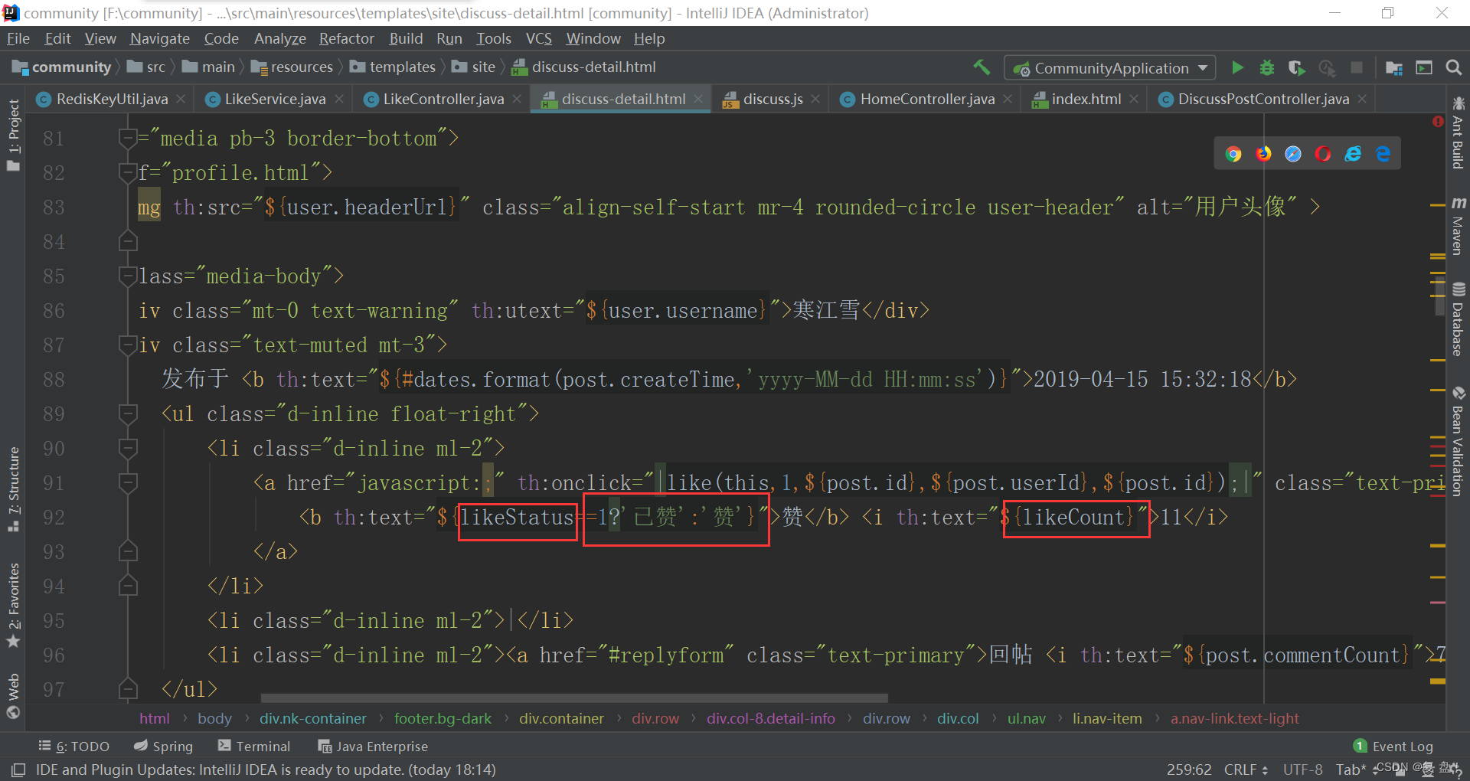Collapse the code fold at line 81
Screen dimensions: 1470x781
pos(128,138)
